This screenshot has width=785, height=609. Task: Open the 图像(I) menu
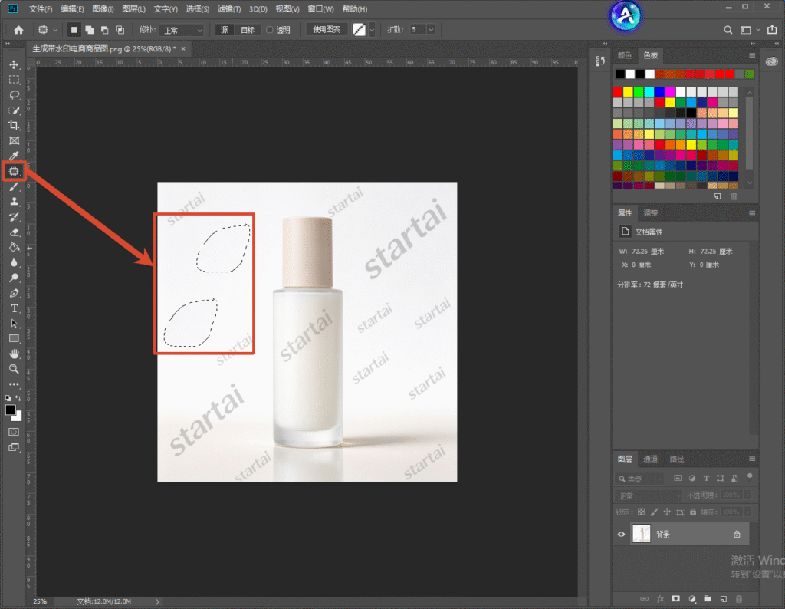103,9
